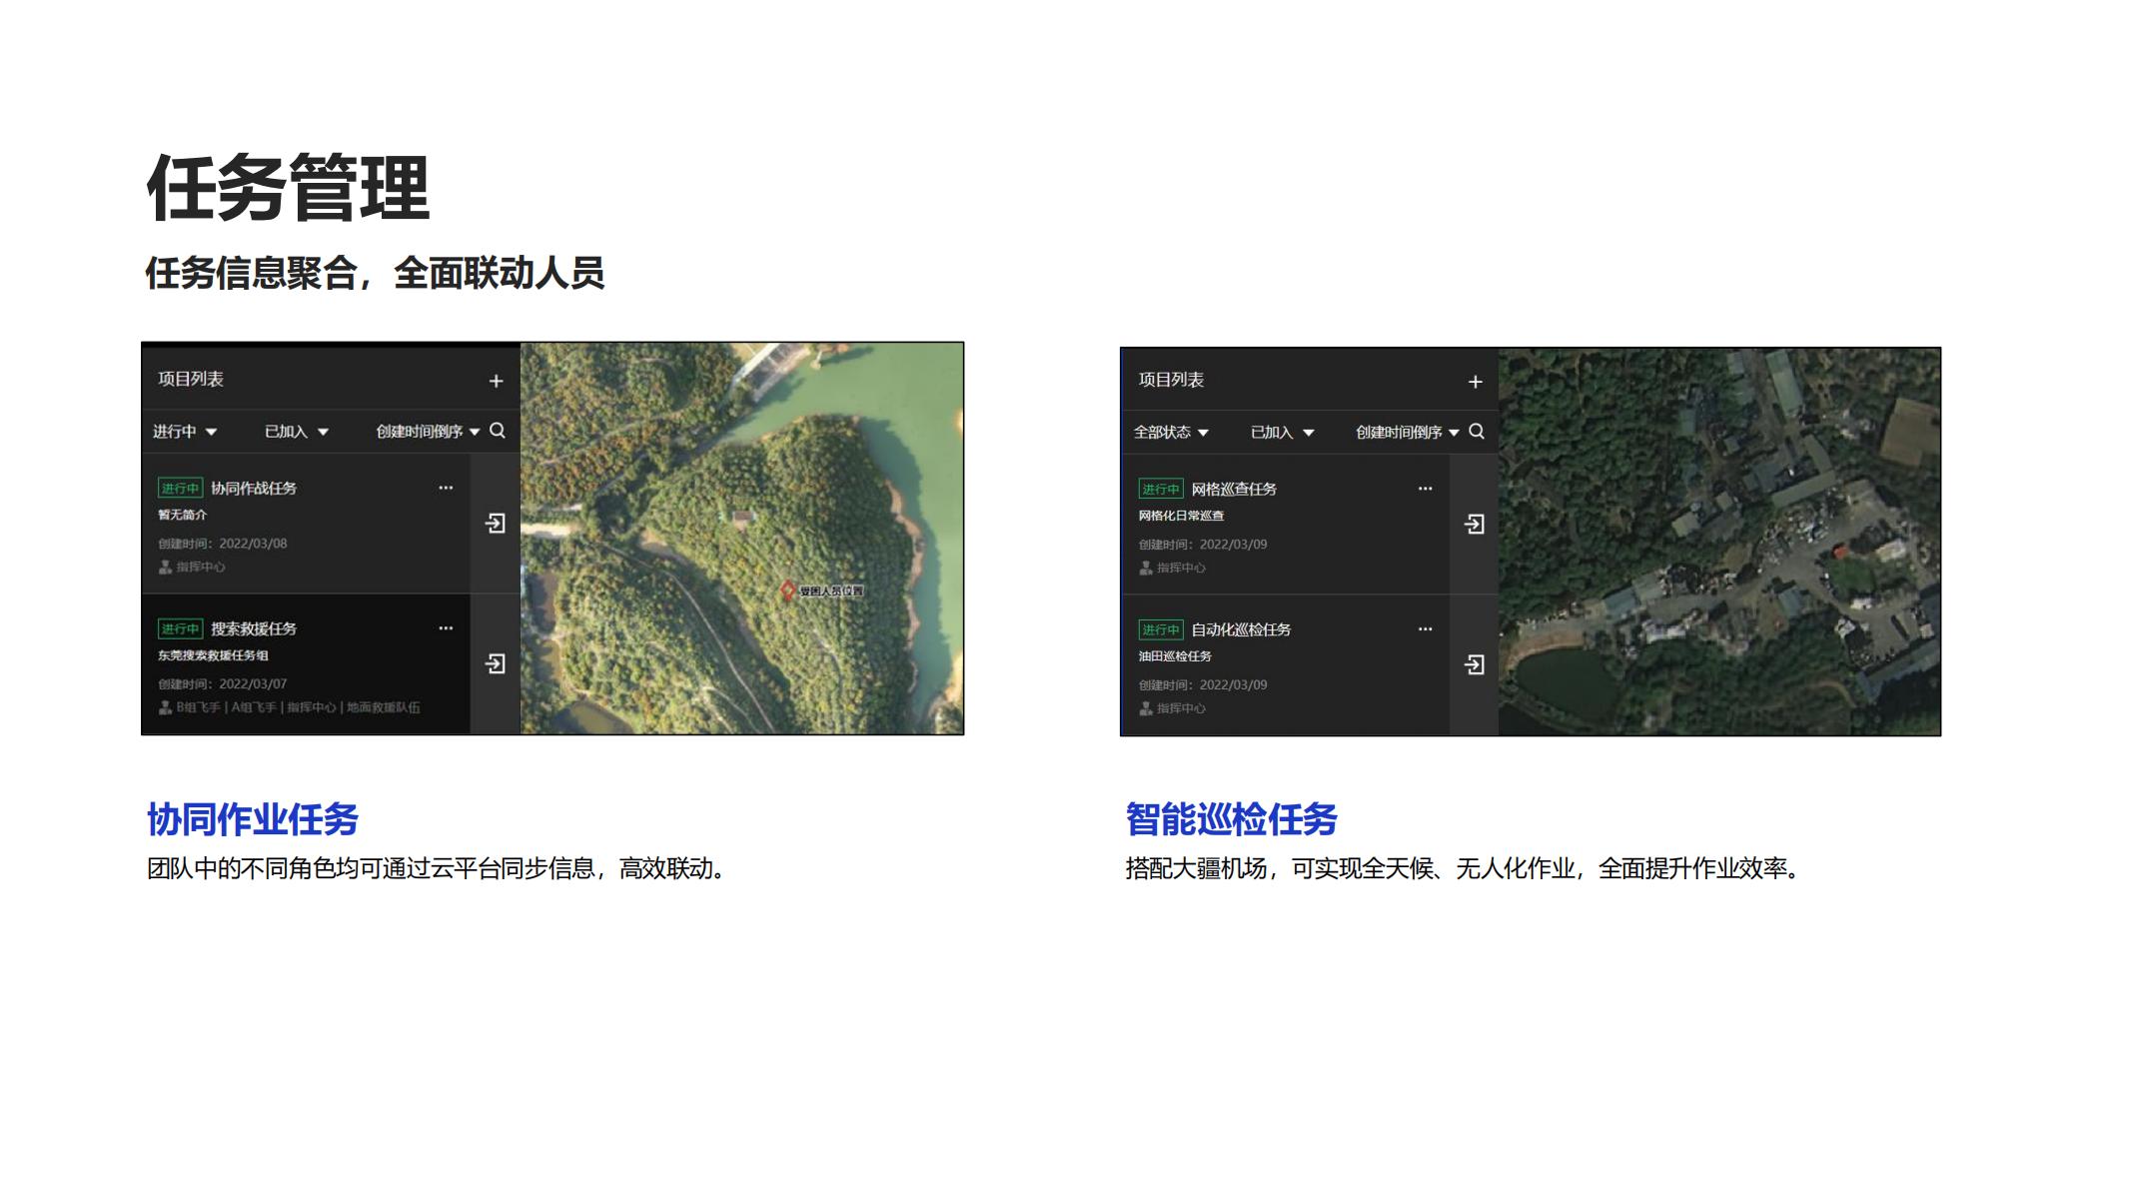Viewport: 2131px width, 1199px height.
Task: Expand the 全部状态 status filter dropdown
Action: (1171, 433)
